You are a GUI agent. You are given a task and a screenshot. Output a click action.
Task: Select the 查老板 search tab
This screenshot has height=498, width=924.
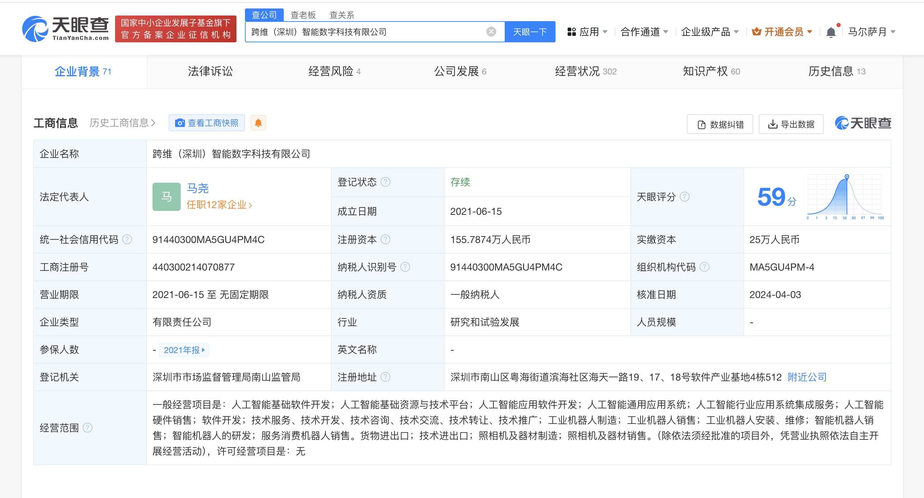[303, 15]
